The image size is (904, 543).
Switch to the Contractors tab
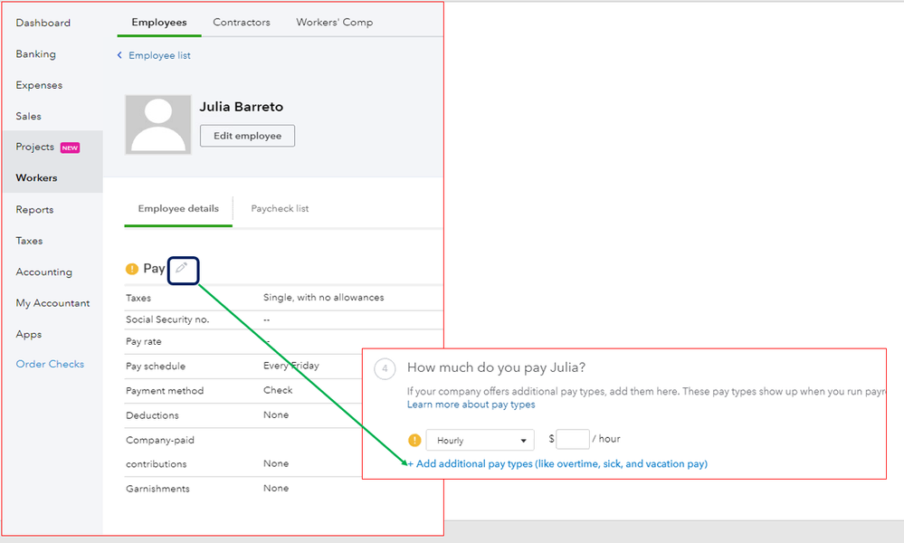pyautogui.click(x=242, y=23)
